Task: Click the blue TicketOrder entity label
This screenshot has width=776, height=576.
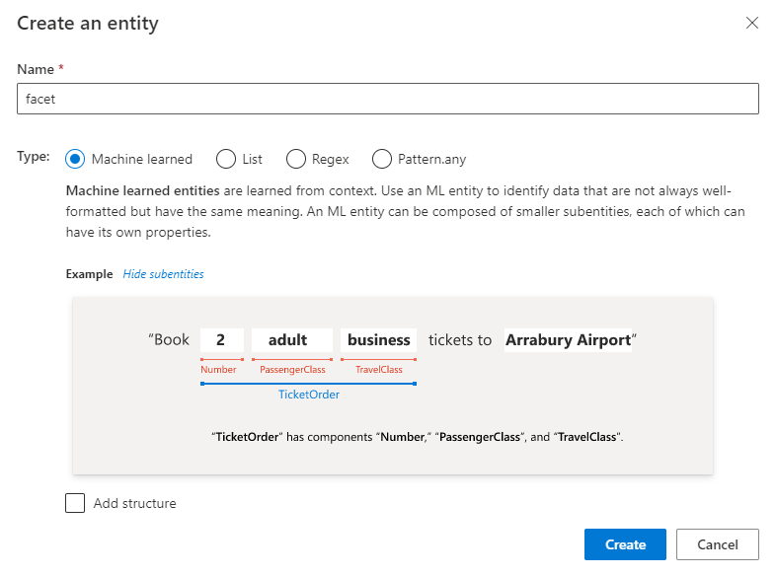Action: coord(308,394)
